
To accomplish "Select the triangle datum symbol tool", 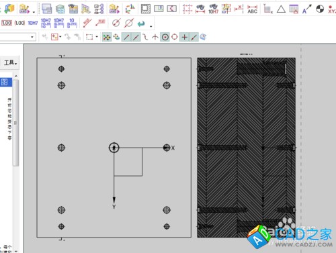I will pos(281,9).
